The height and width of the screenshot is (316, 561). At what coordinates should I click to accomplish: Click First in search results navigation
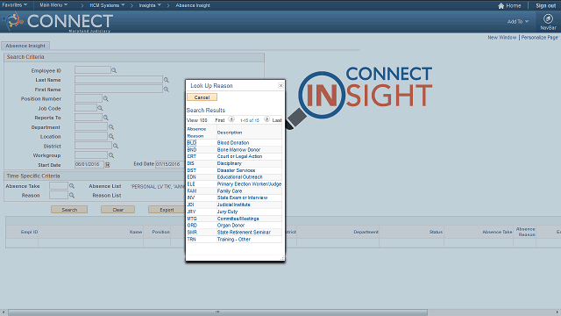220,120
